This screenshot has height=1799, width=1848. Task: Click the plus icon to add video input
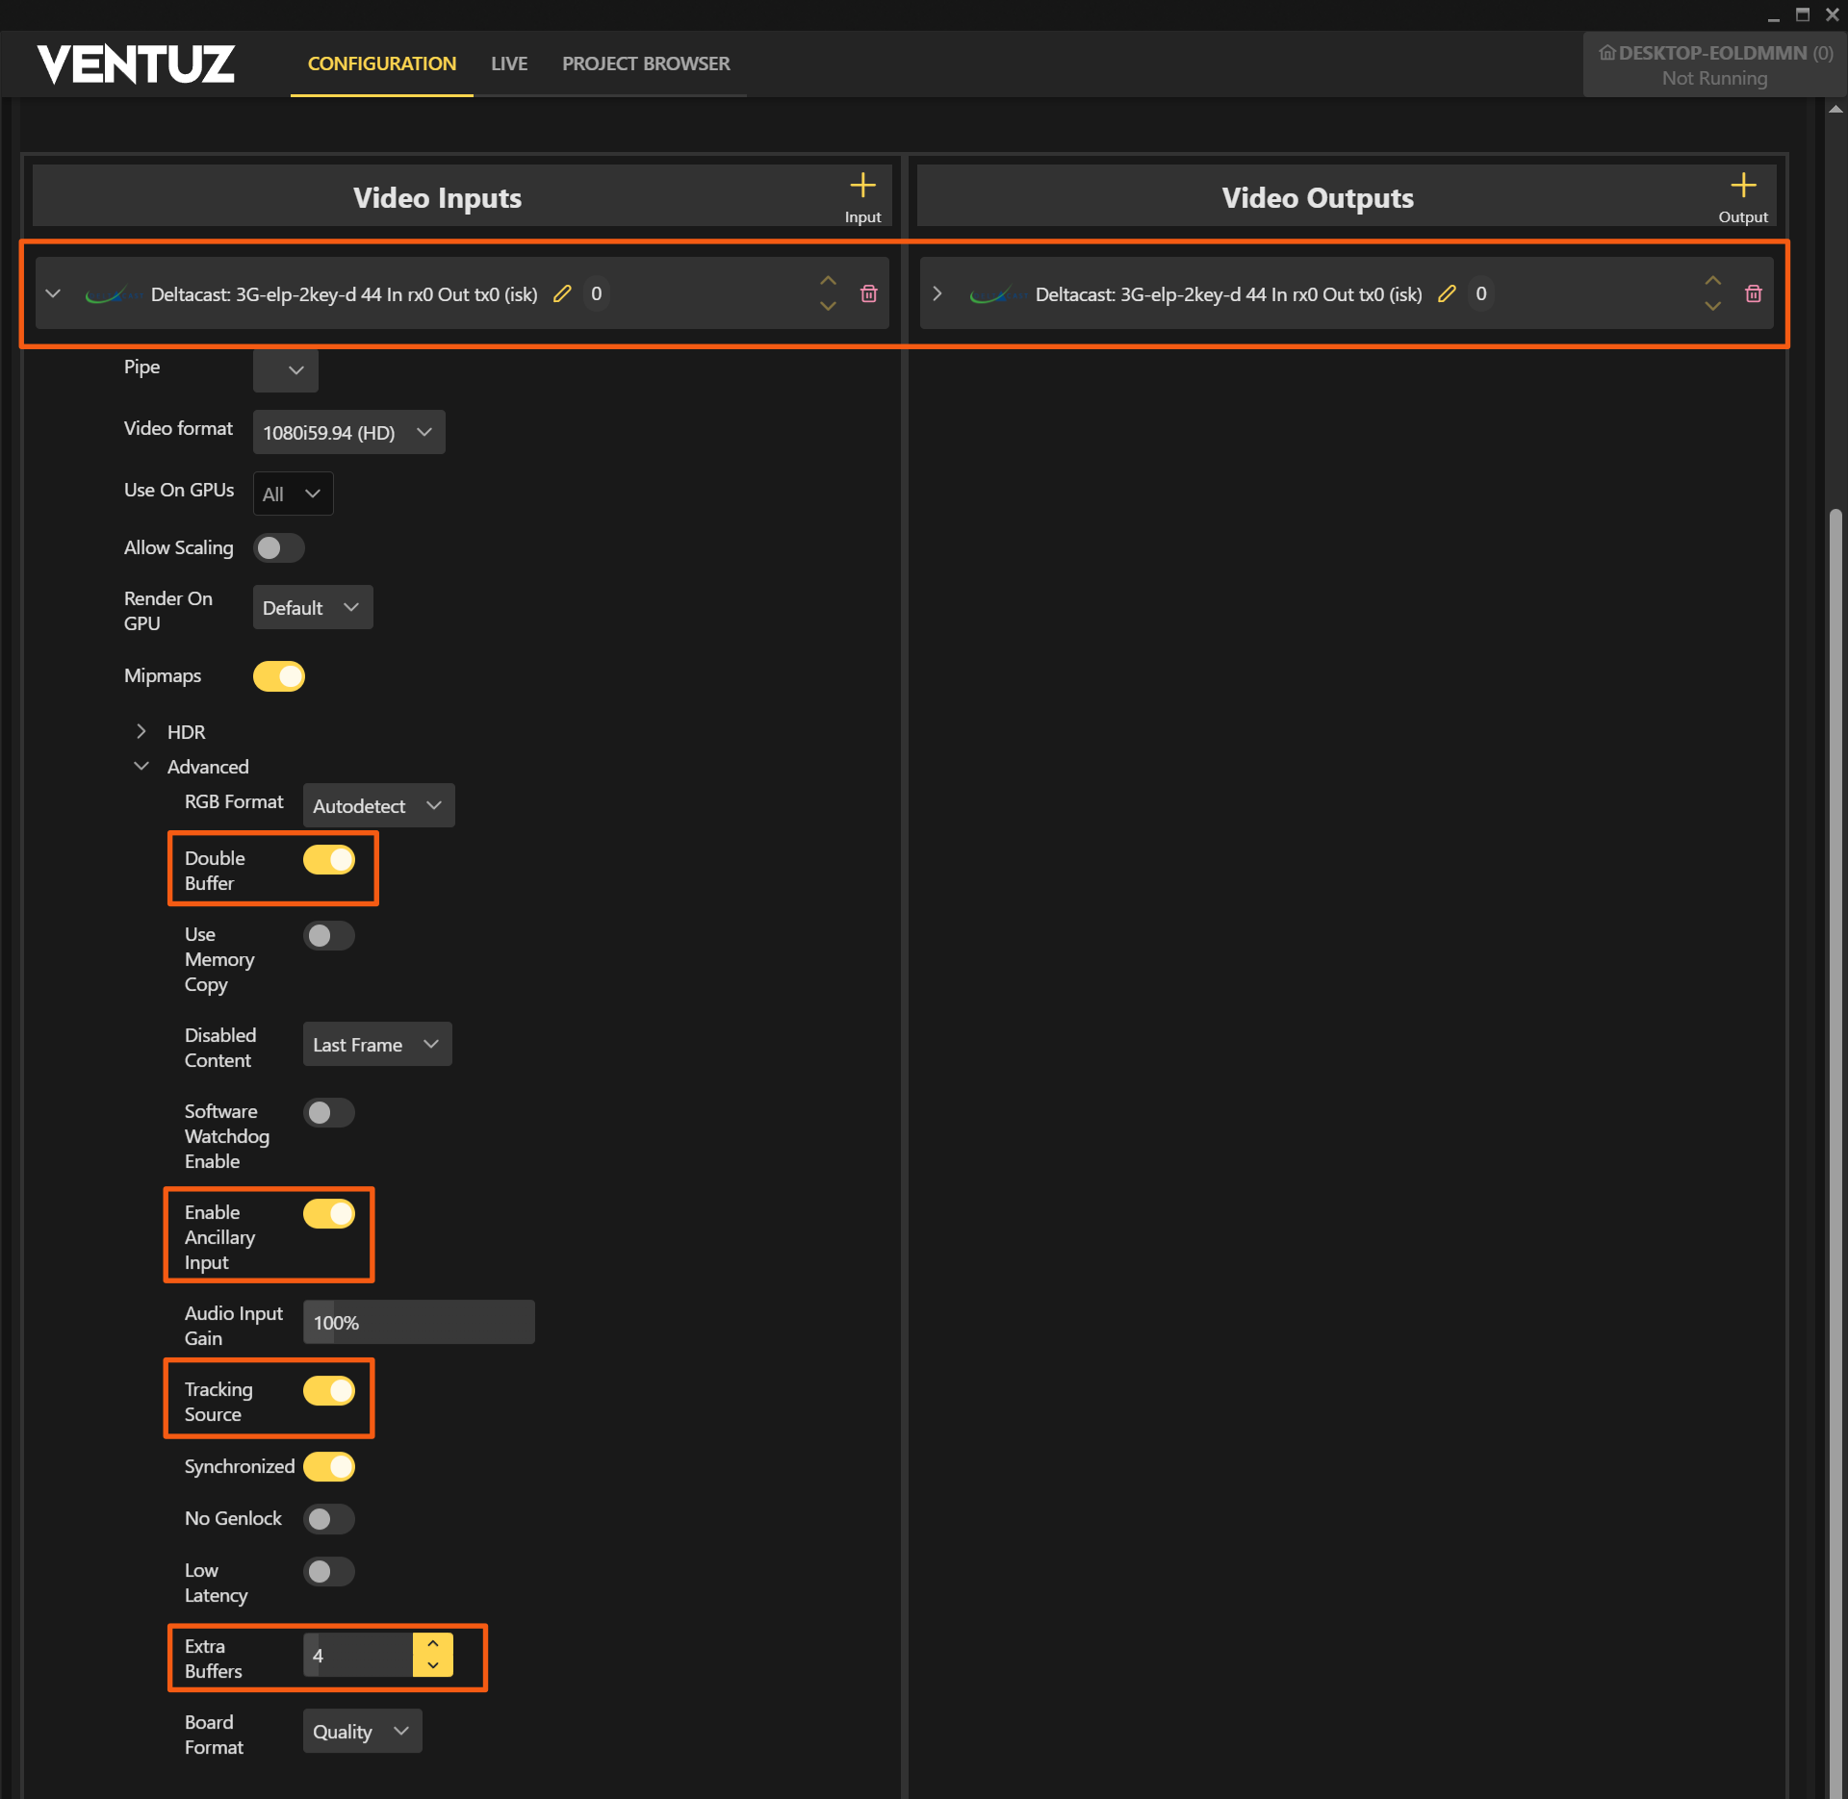tap(862, 186)
